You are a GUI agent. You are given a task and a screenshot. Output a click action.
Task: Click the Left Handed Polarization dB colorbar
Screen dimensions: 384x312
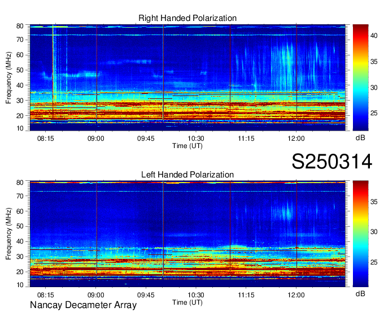tap(360, 234)
